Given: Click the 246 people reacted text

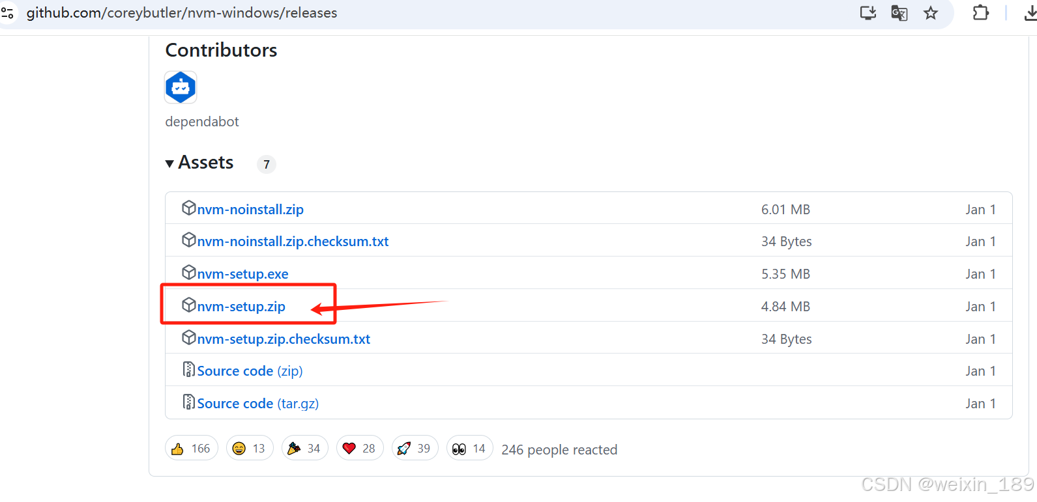Looking at the screenshot, I should tap(559, 450).
